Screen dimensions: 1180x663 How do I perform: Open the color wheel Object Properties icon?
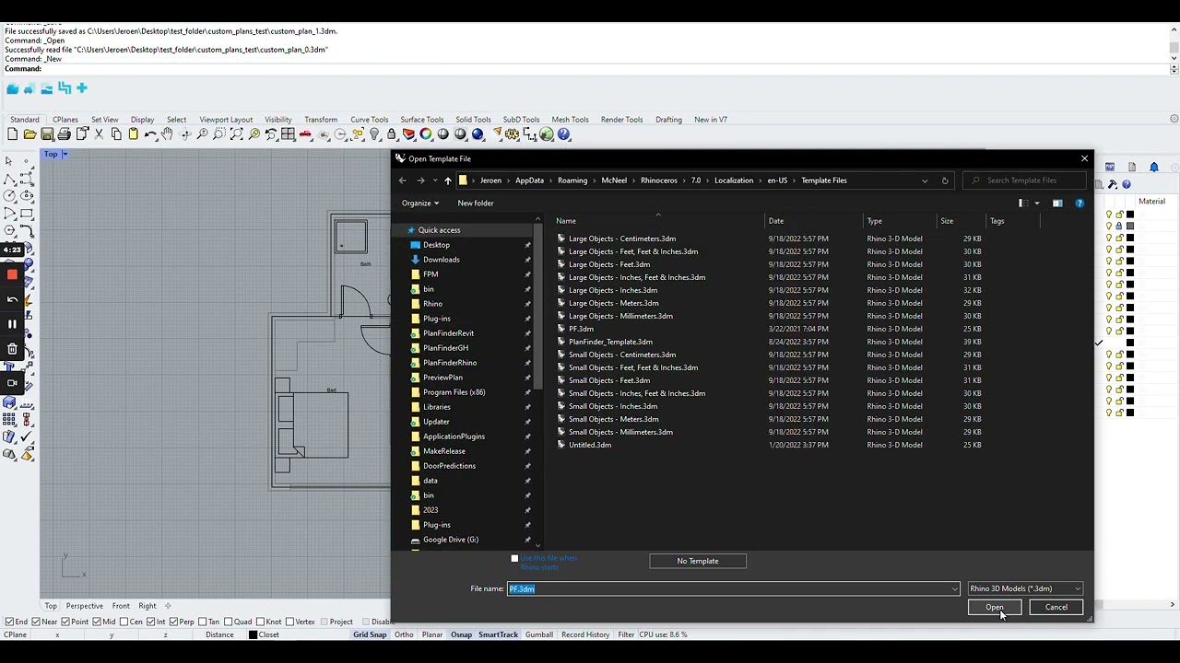pos(426,134)
